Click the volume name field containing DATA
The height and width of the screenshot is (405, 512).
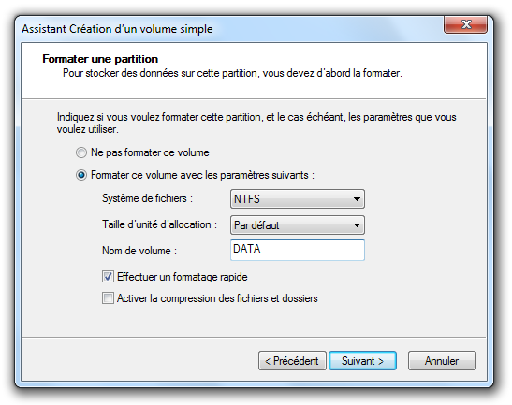click(298, 250)
